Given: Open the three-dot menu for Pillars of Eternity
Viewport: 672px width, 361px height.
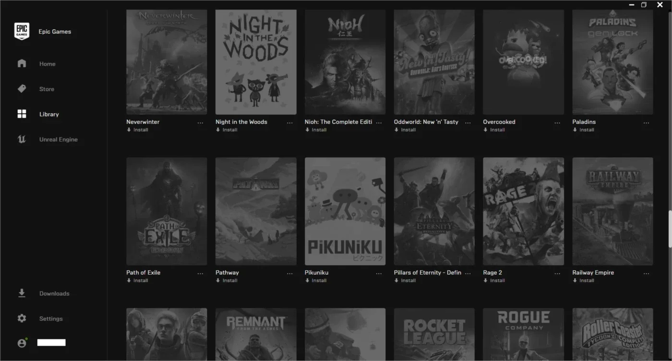Looking at the screenshot, I should point(468,274).
